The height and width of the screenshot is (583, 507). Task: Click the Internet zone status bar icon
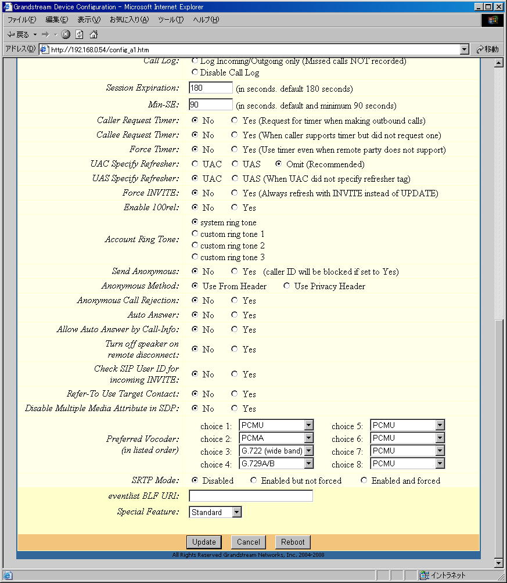[425, 575]
